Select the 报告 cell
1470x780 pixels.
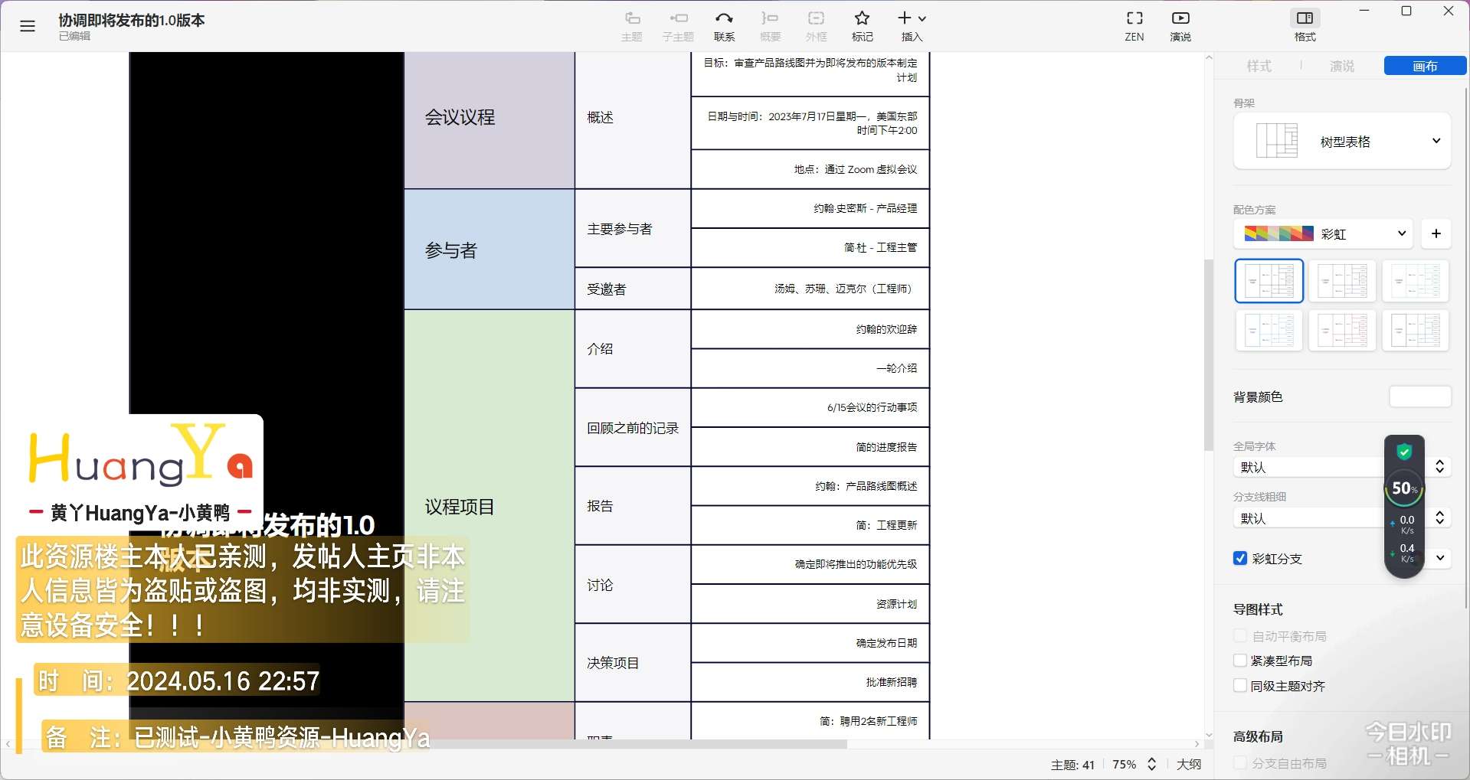pyautogui.click(x=633, y=506)
